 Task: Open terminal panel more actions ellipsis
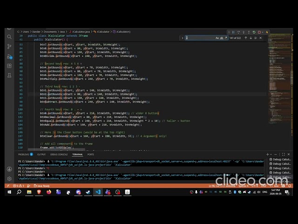tap(276, 154)
